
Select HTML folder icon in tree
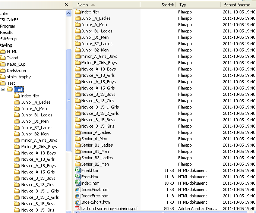pyautogui.click(x=3, y=51)
